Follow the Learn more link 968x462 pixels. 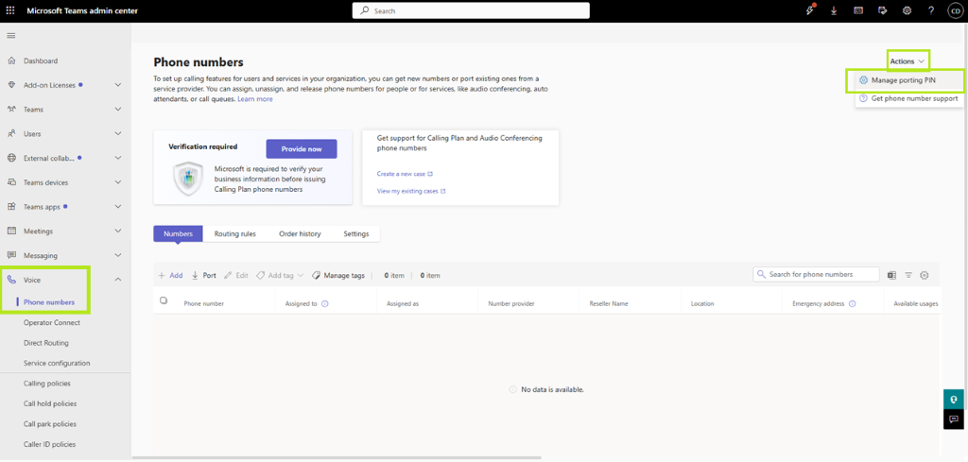(255, 98)
